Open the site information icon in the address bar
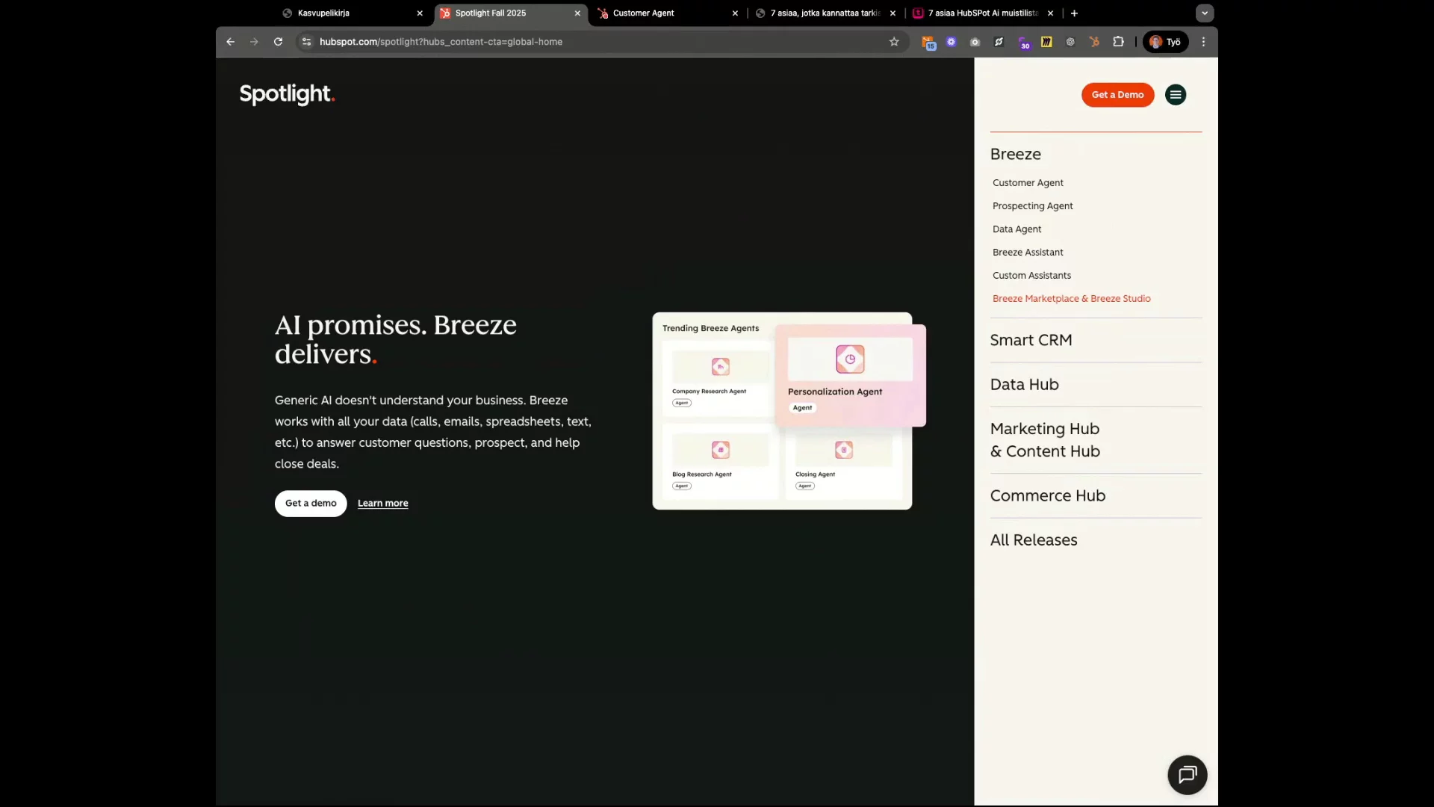The height and width of the screenshot is (807, 1434). pos(306,42)
